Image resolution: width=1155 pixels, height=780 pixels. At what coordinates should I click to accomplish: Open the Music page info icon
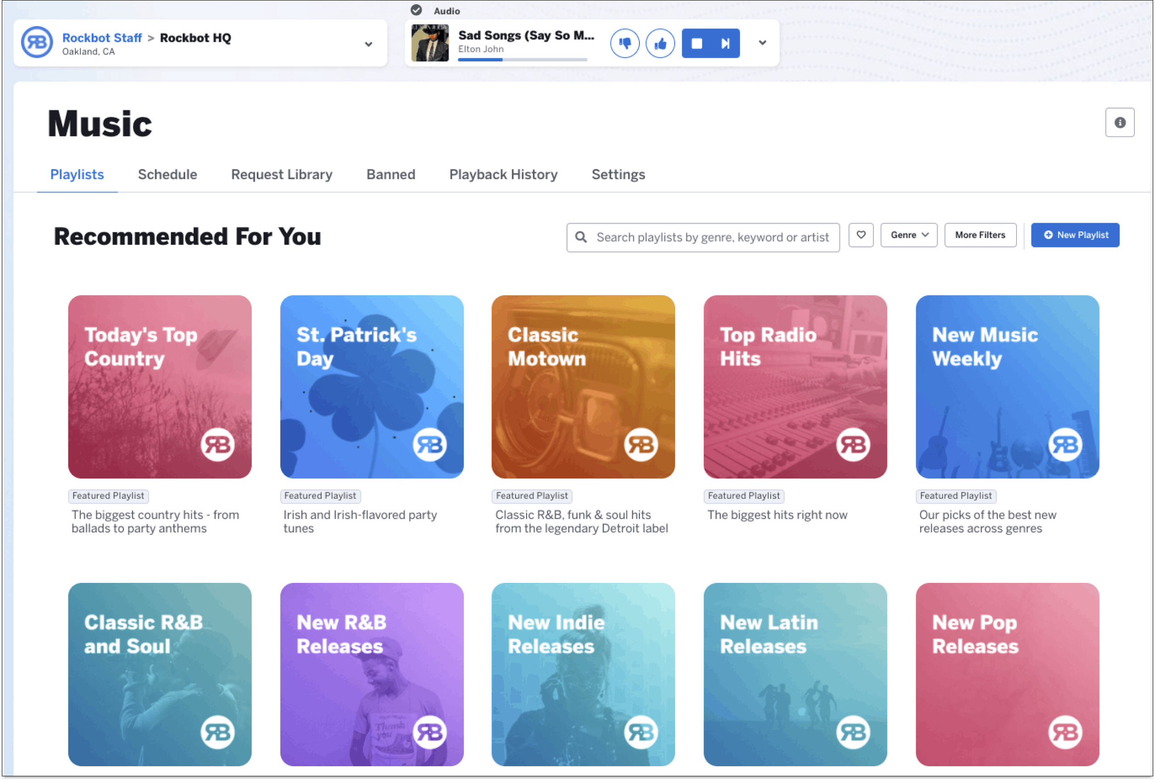(x=1119, y=123)
